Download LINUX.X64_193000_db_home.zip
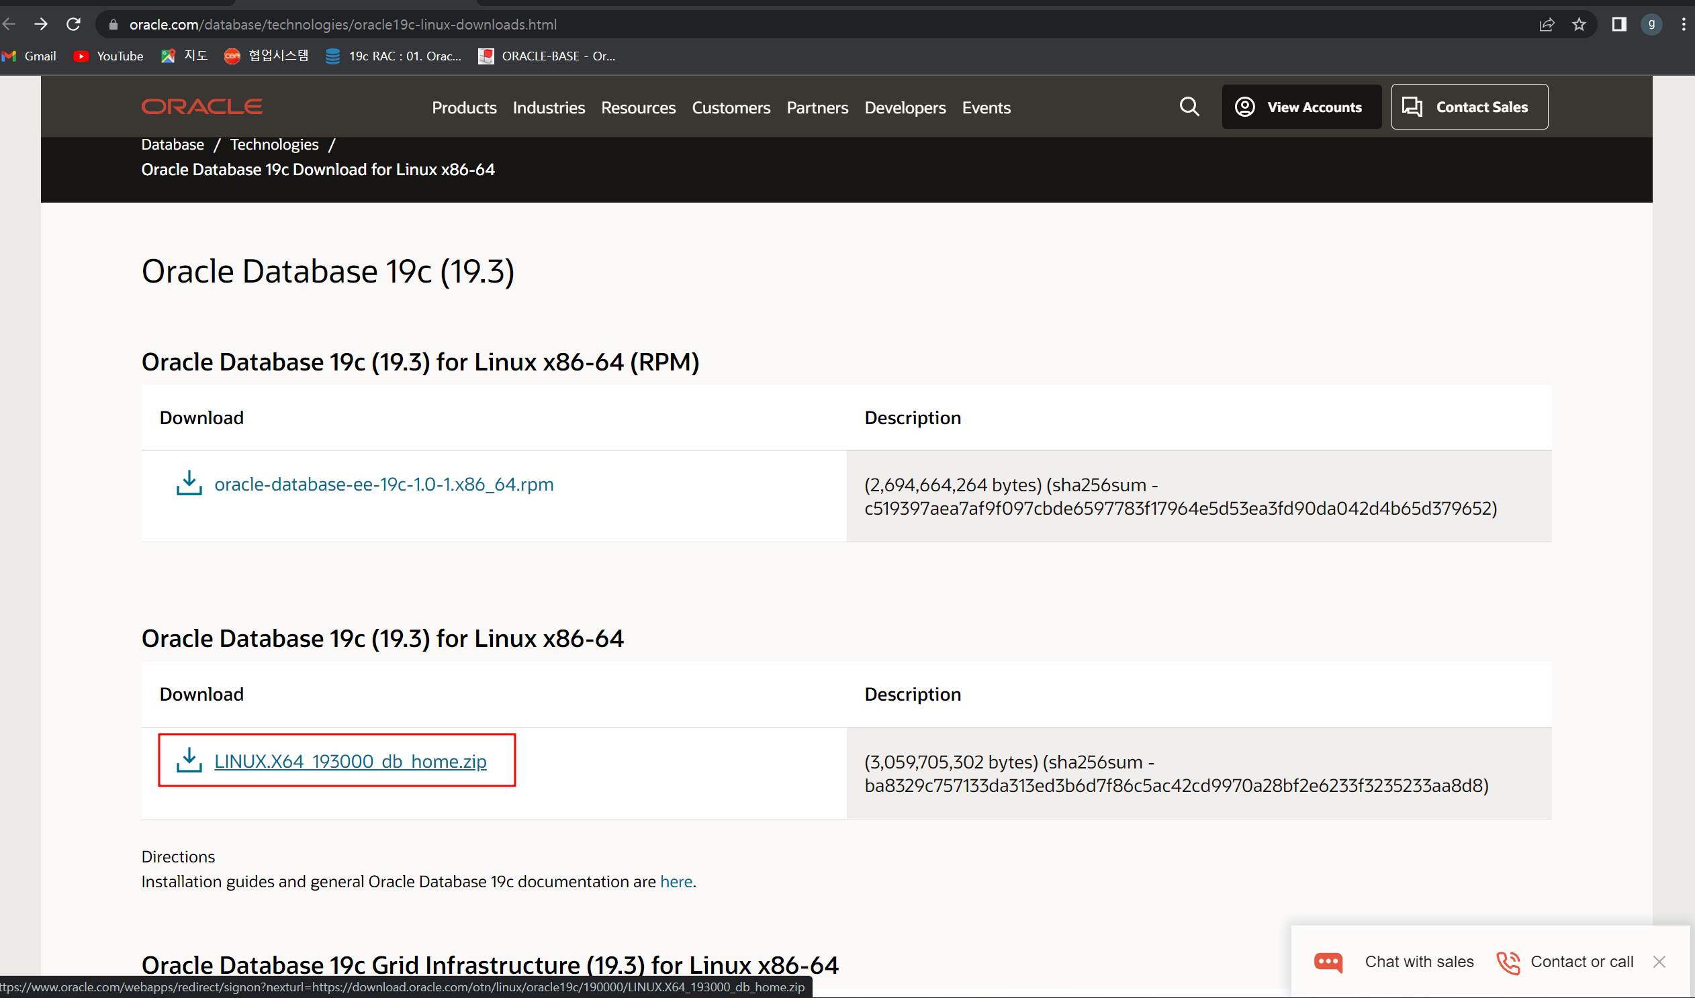This screenshot has width=1695, height=998. [x=350, y=761]
